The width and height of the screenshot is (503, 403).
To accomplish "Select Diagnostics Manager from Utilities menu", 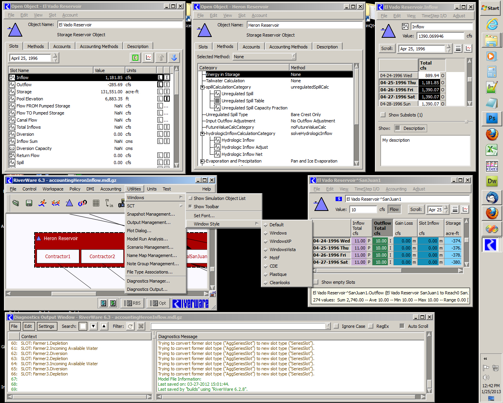I will [x=148, y=281].
